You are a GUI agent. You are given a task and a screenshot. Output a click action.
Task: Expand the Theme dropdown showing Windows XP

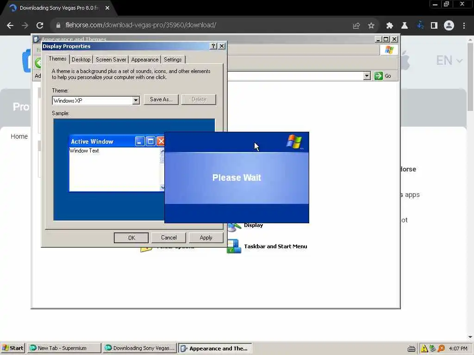click(x=136, y=100)
